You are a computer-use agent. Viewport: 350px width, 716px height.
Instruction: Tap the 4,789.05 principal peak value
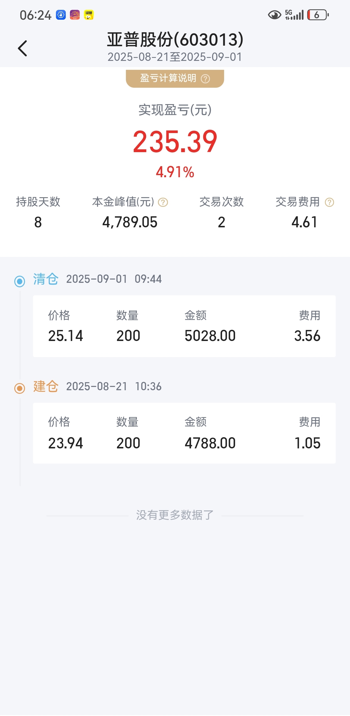pos(130,222)
